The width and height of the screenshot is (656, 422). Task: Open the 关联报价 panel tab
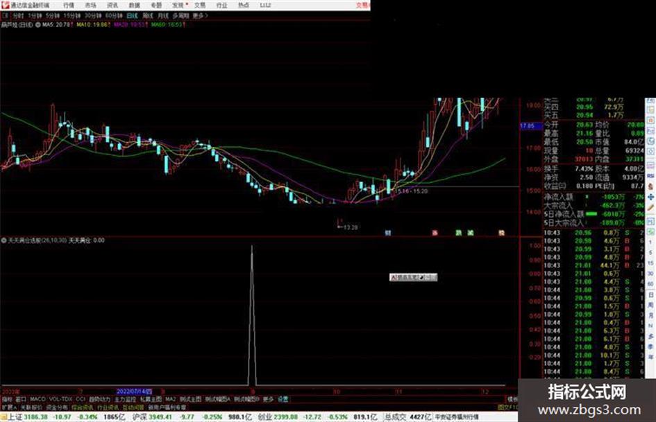[x=31, y=407]
